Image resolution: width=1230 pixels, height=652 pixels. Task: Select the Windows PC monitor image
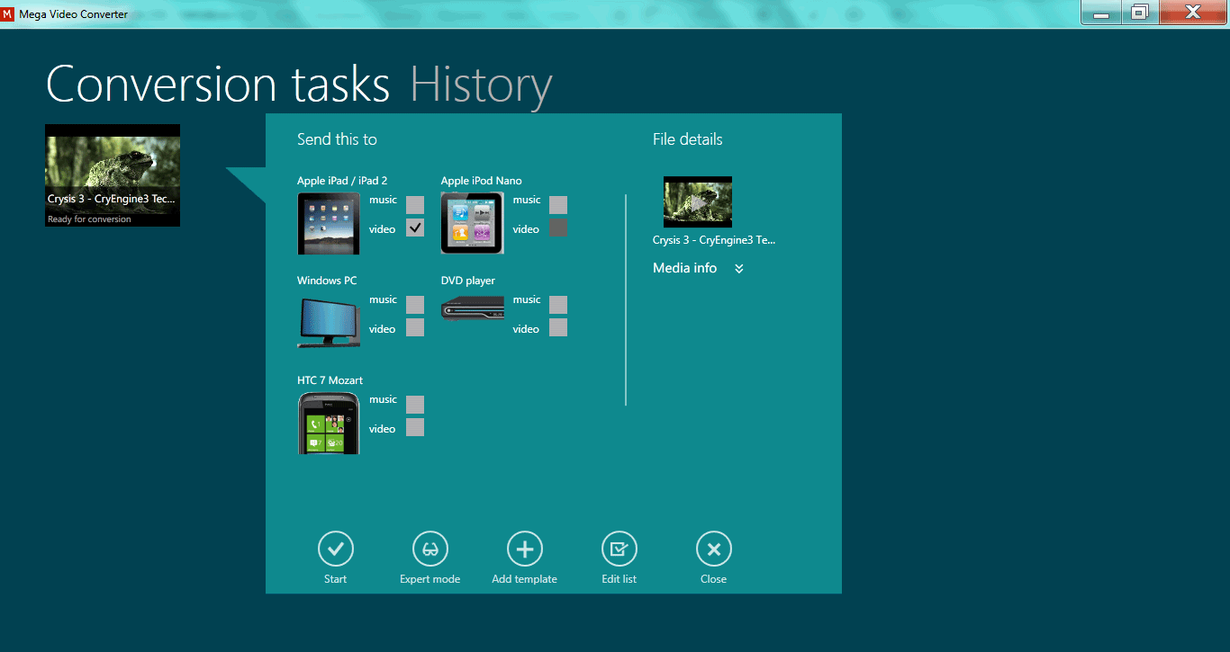[329, 323]
